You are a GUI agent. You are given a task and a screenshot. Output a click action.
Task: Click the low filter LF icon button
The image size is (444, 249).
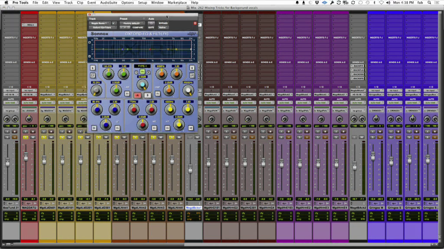(93, 75)
